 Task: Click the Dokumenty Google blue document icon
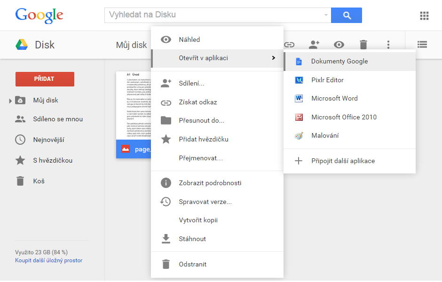299,62
